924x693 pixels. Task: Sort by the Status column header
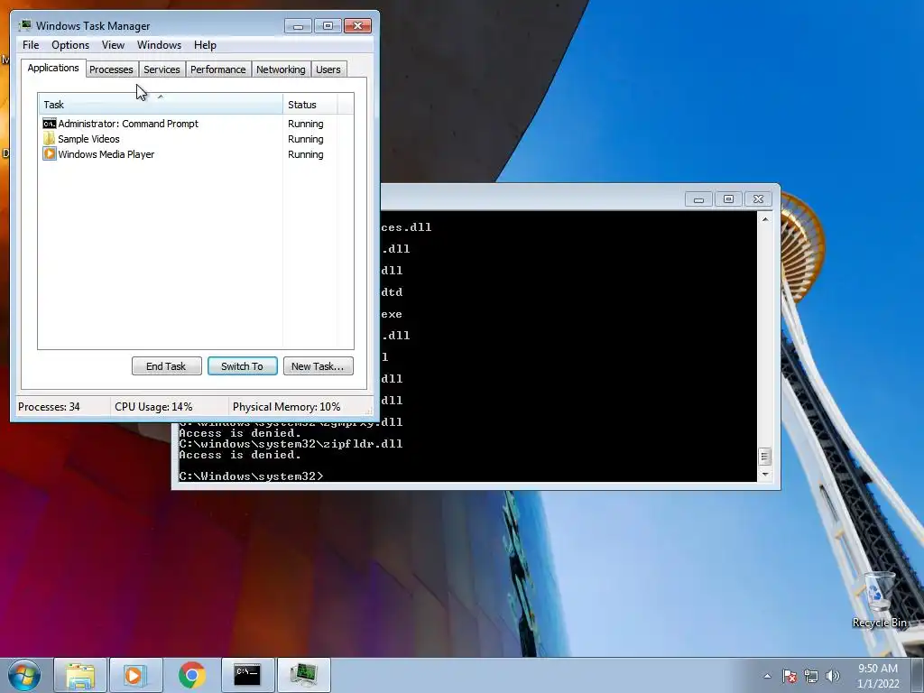pos(310,104)
